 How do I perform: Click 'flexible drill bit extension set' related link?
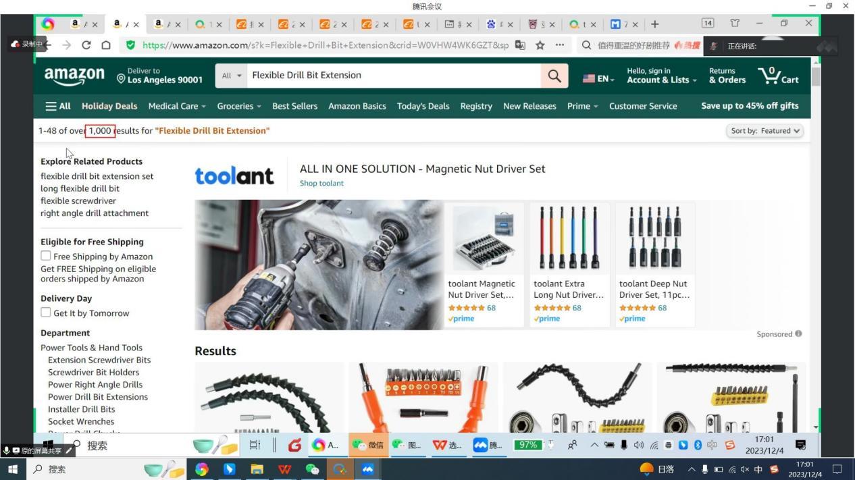tap(97, 176)
